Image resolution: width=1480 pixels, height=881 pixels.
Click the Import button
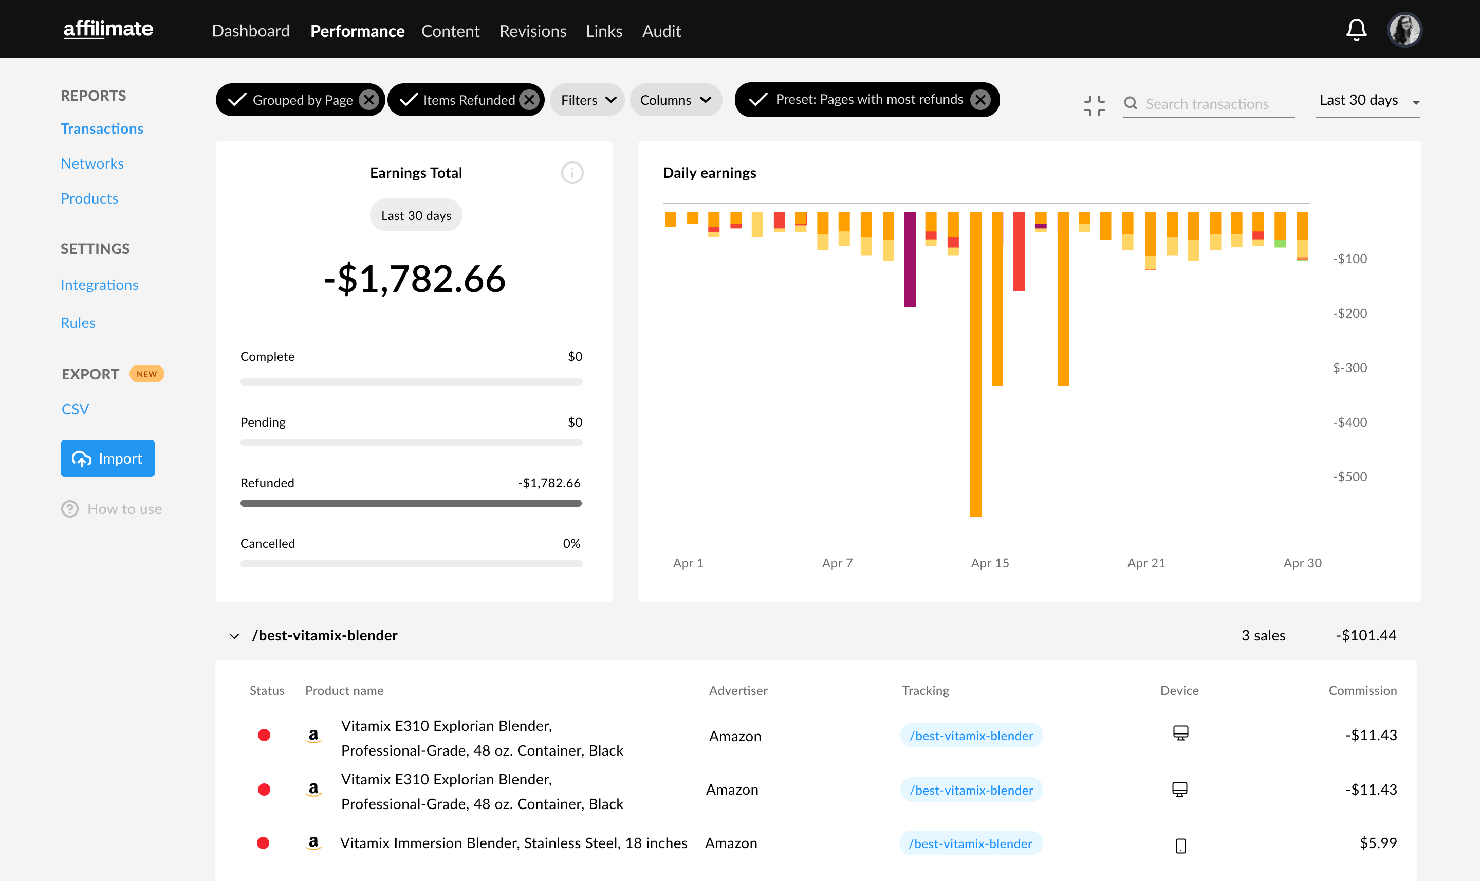click(x=107, y=458)
